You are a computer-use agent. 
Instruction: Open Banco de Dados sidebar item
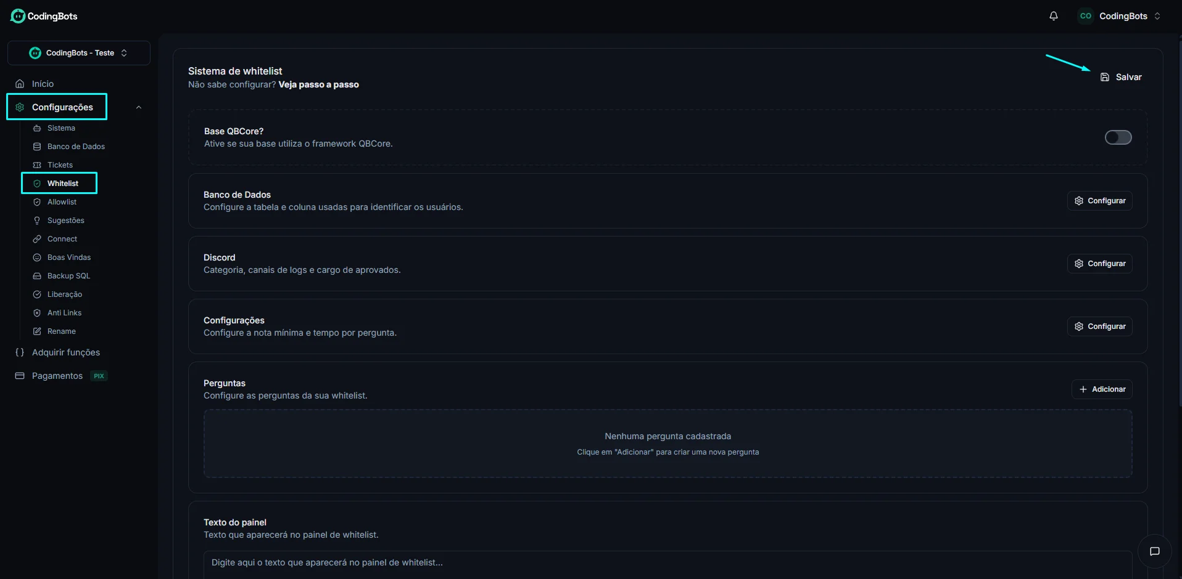pyautogui.click(x=76, y=147)
